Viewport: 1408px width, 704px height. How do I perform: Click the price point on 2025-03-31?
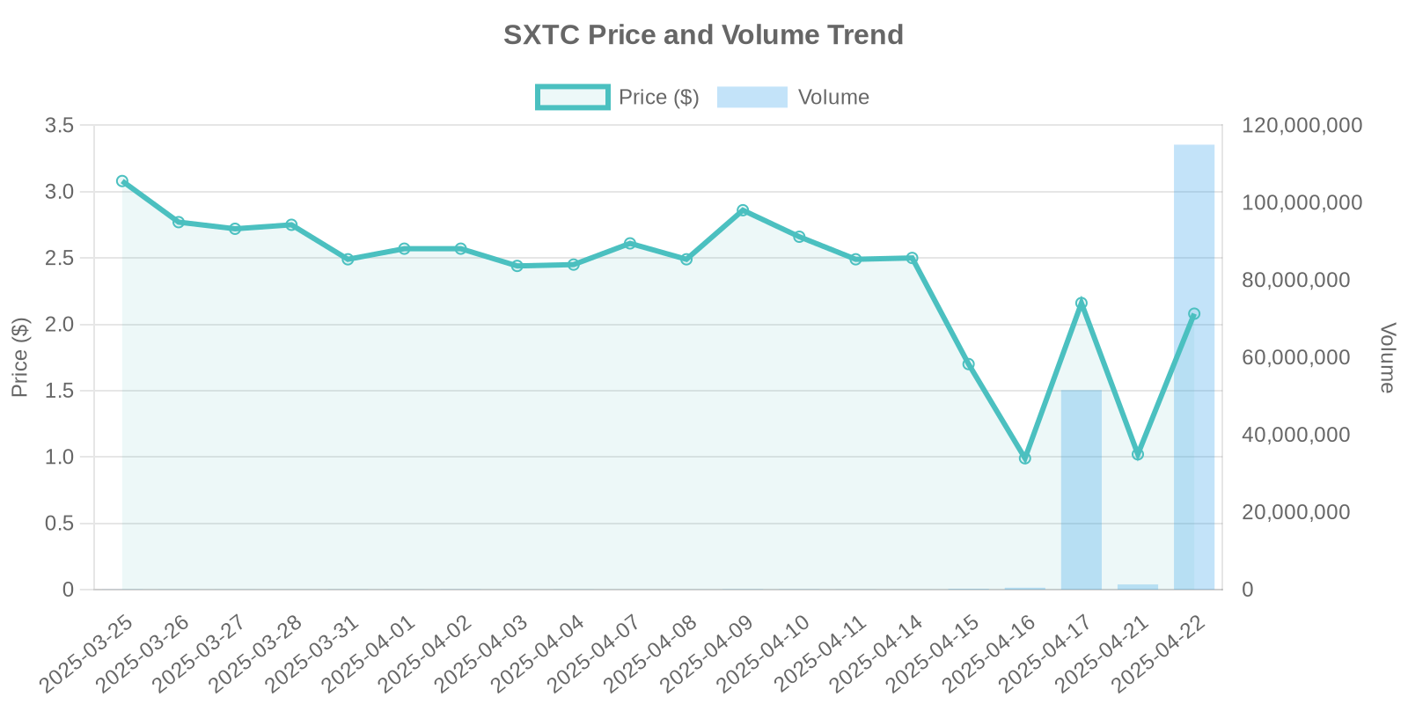pyautogui.click(x=348, y=260)
